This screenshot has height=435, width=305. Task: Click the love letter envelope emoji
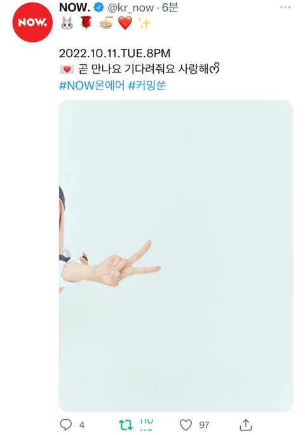[x=67, y=69]
